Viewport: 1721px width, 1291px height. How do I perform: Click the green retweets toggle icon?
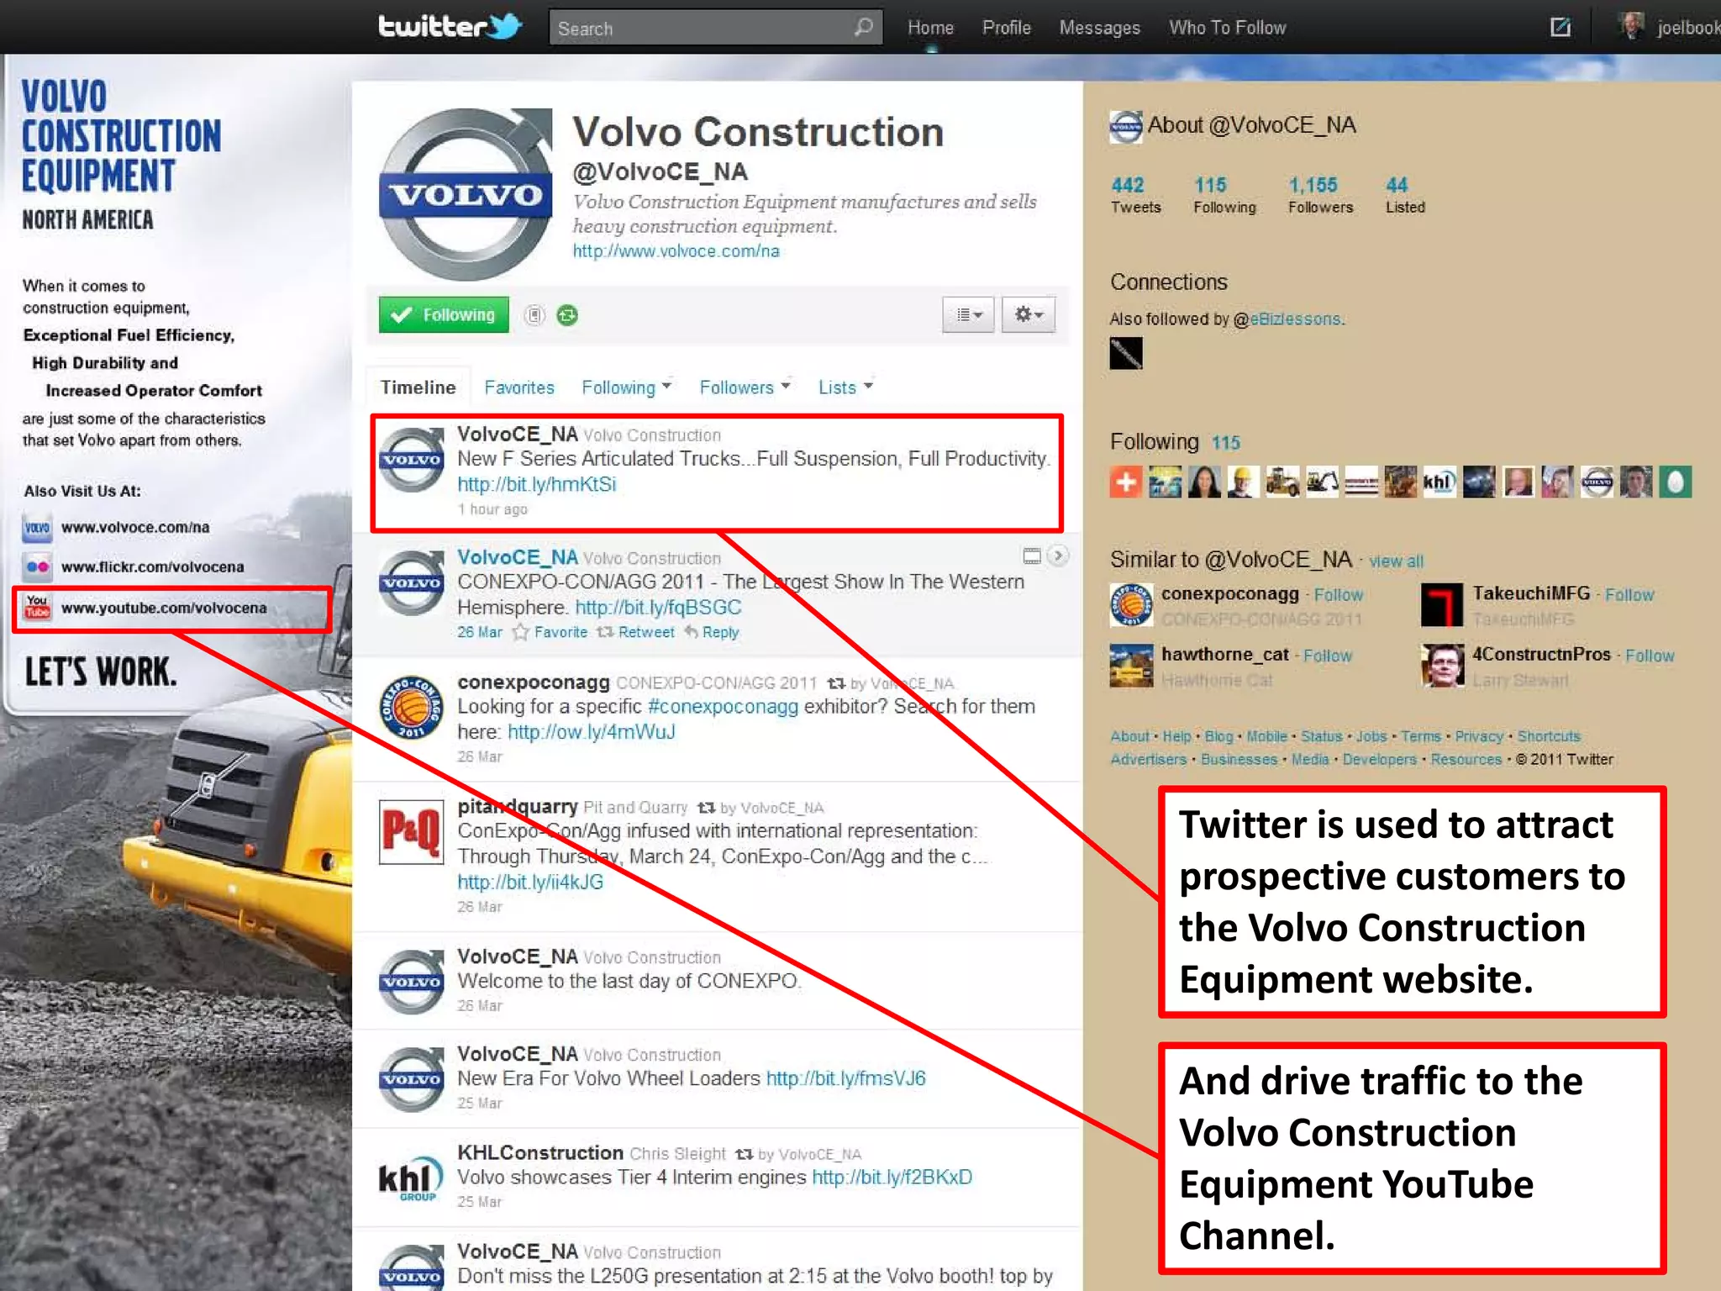pyautogui.click(x=568, y=315)
